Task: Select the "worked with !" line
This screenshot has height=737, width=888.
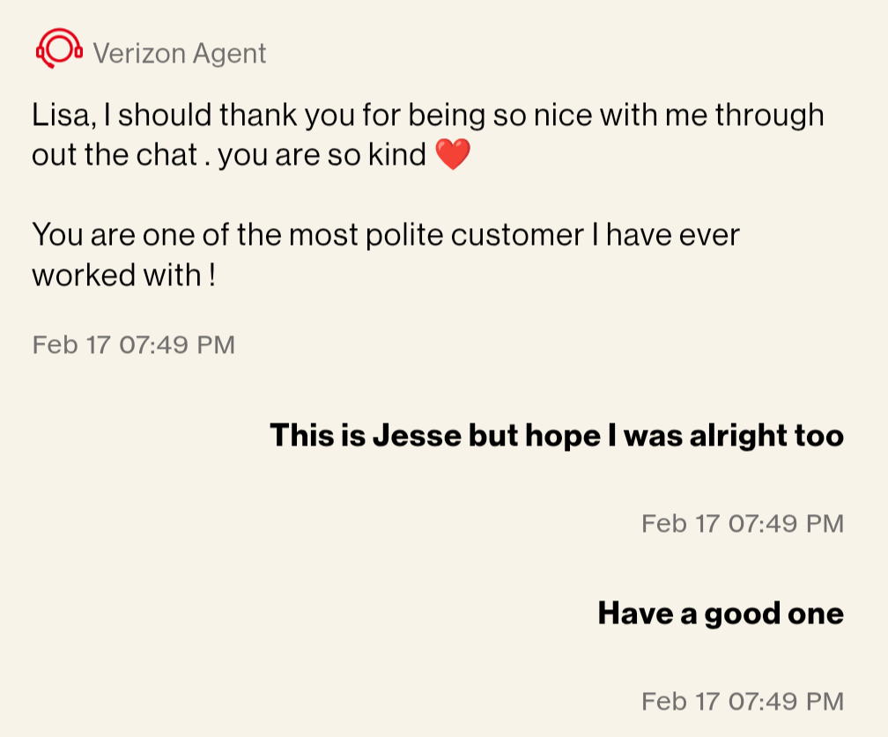Action: coord(123,276)
